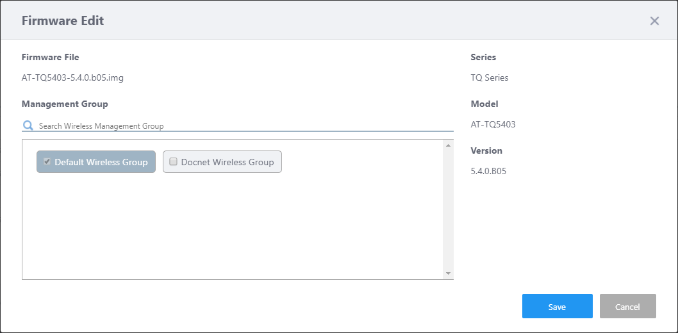
Task: Click the TQ Series value text
Action: click(x=489, y=78)
